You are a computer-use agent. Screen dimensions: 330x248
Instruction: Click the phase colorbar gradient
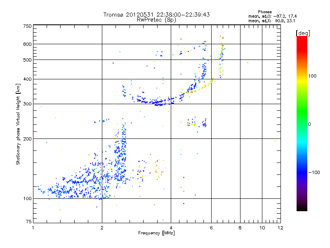click(x=302, y=124)
